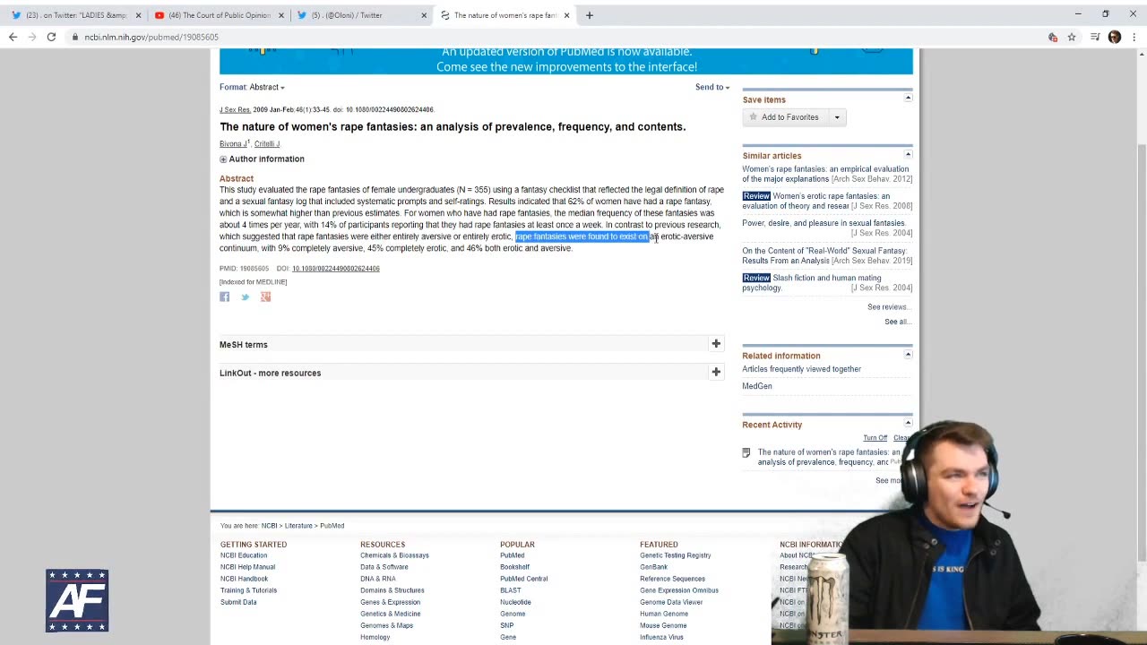Open NCBI Help Manual footer link

(x=247, y=567)
